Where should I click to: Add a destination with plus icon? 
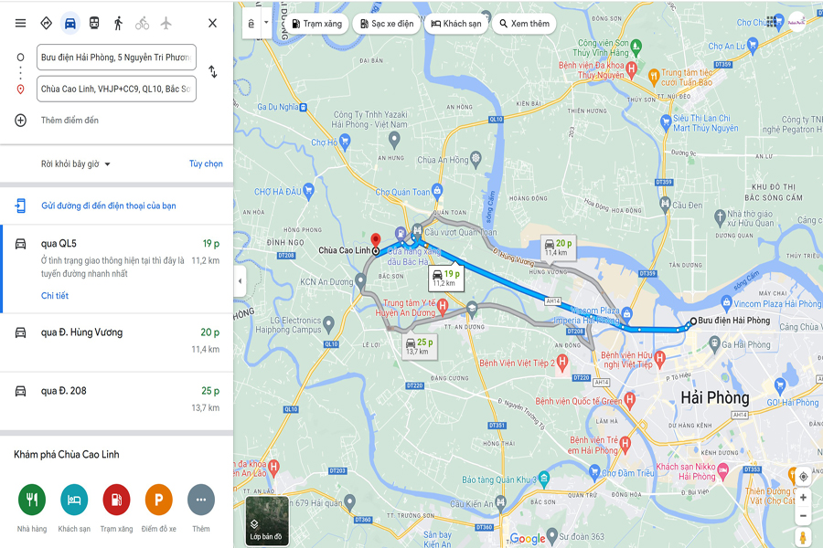(20, 120)
